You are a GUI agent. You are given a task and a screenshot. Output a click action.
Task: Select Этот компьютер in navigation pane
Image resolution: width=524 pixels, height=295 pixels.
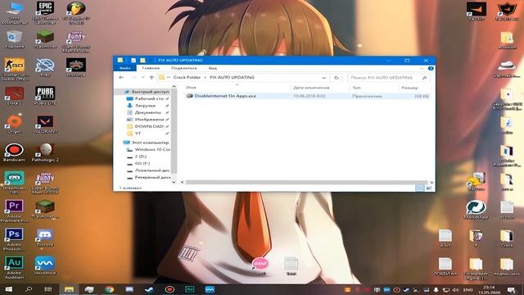146,143
